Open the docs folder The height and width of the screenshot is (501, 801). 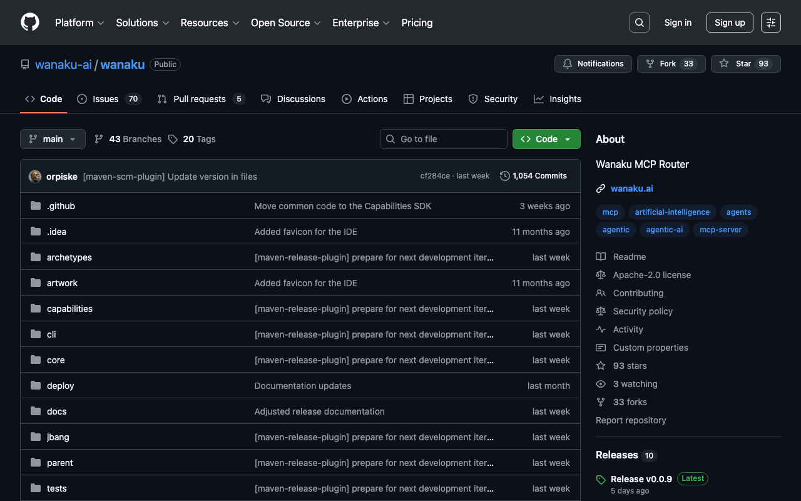(56, 411)
